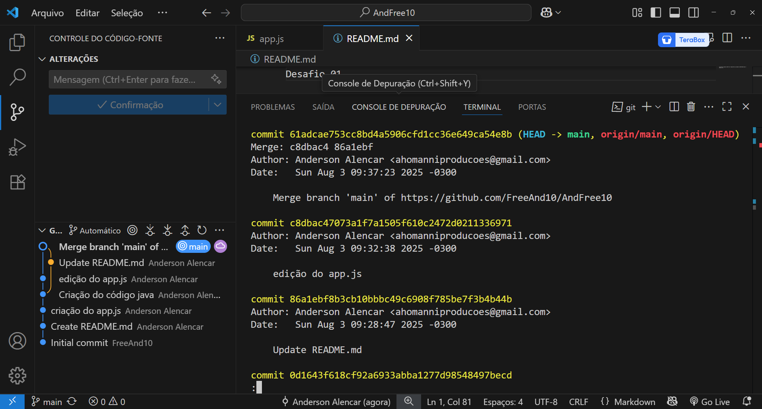Change CRLF end of line sequence
762x409 pixels.
(x=579, y=401)
